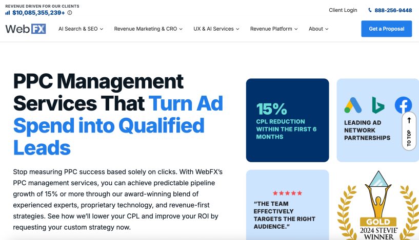Click the Gold Stevie award trophy
The image size is (419, 240).
[x=378, y=194]
